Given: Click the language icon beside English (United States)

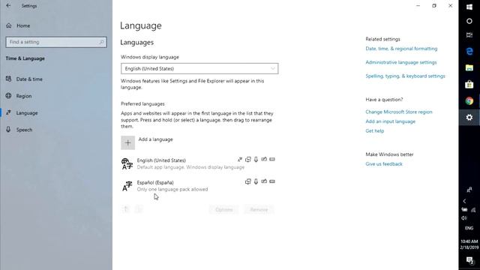Looking at the screenshot, I should click(127, 163).
